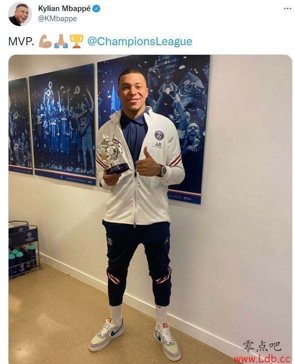This screenshot has height=364, width=295.
Task: Open the attached tweet photo
Action: [x=150, y=209]
